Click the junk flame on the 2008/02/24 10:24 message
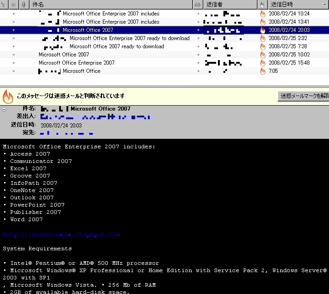 pyautogui.click(x=263, y=14)
